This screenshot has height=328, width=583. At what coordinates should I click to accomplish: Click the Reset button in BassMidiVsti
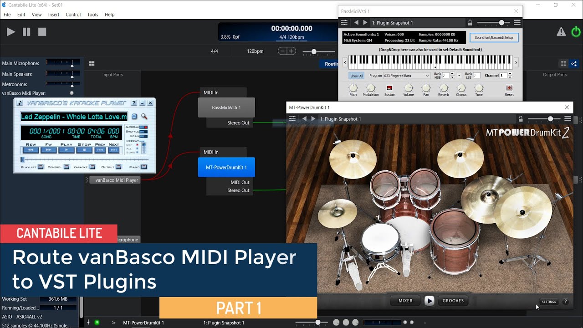[x=509, y=87]
